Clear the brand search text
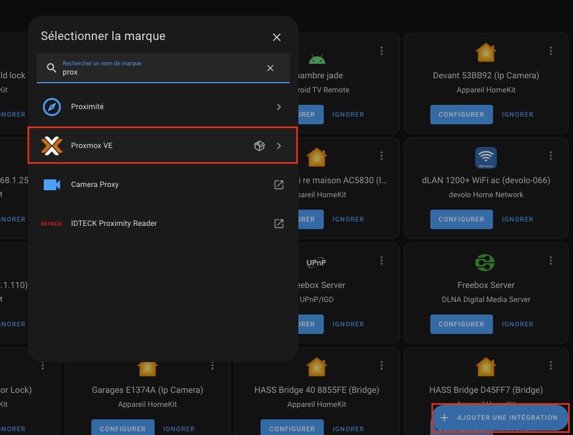Viewport: 573px width, 435px height. pyautogui.click(x=270, y=68)
